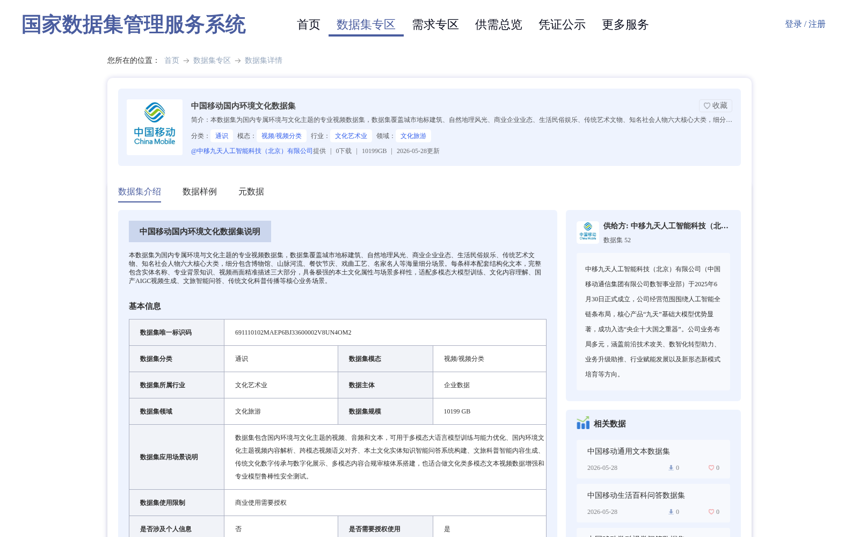
Task: Click the 企业数据 table cell
Action: pos(490,385)
